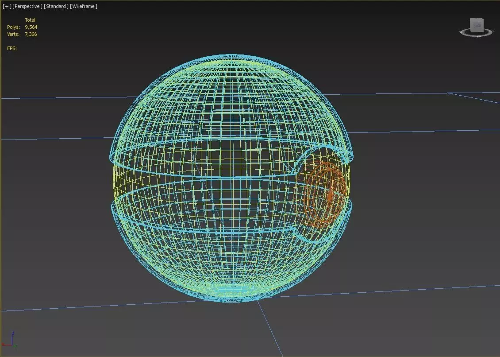Click the top pole of the sphere
This screenshot has height=357, width=500.
coord(232,57)
